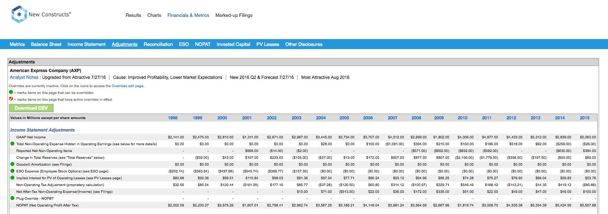Click override dot for Total Non-Operating Expense Hidden
Viewport: 608px width, 214px height.
(12, 144)
